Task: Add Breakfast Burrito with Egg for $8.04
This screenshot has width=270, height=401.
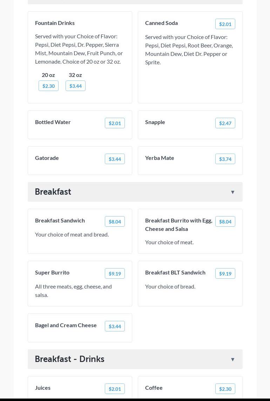Action: click(225, 221)
